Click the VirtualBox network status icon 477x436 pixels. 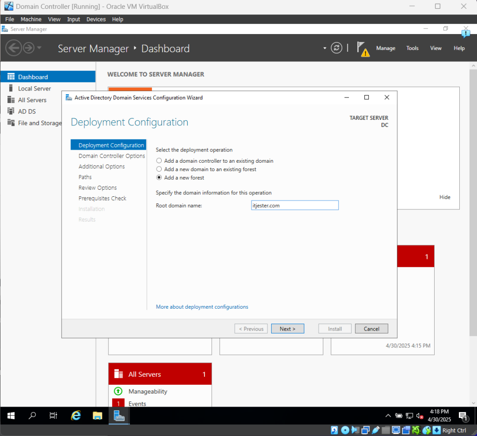(365, 430)
